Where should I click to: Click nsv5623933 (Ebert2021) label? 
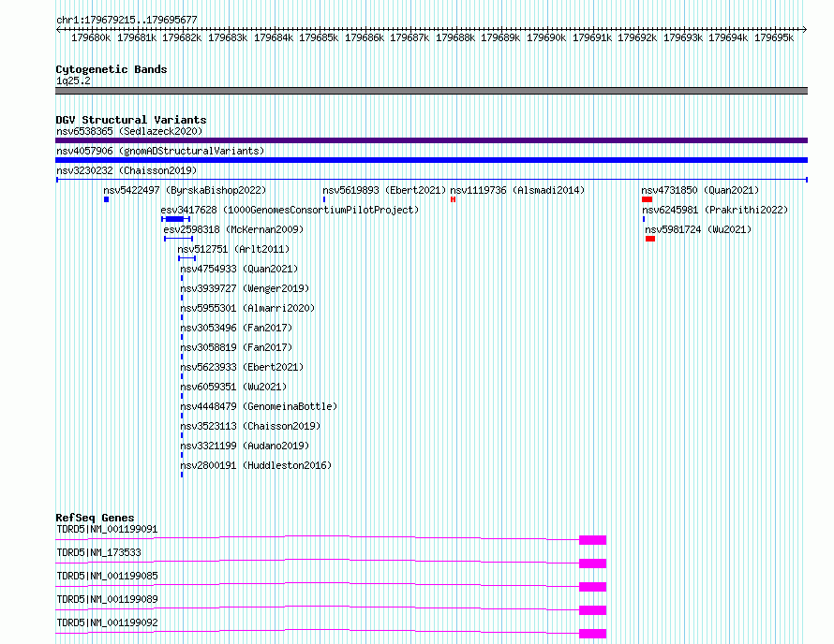[242, 367]
